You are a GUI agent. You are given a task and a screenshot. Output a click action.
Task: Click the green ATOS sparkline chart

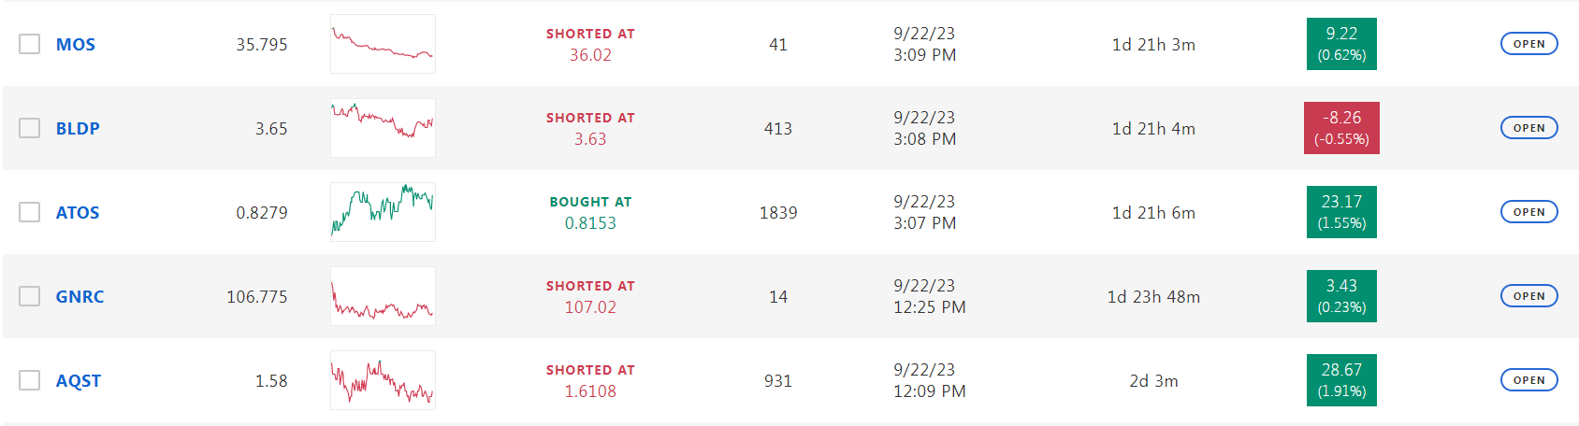click(x=383, y=212)
